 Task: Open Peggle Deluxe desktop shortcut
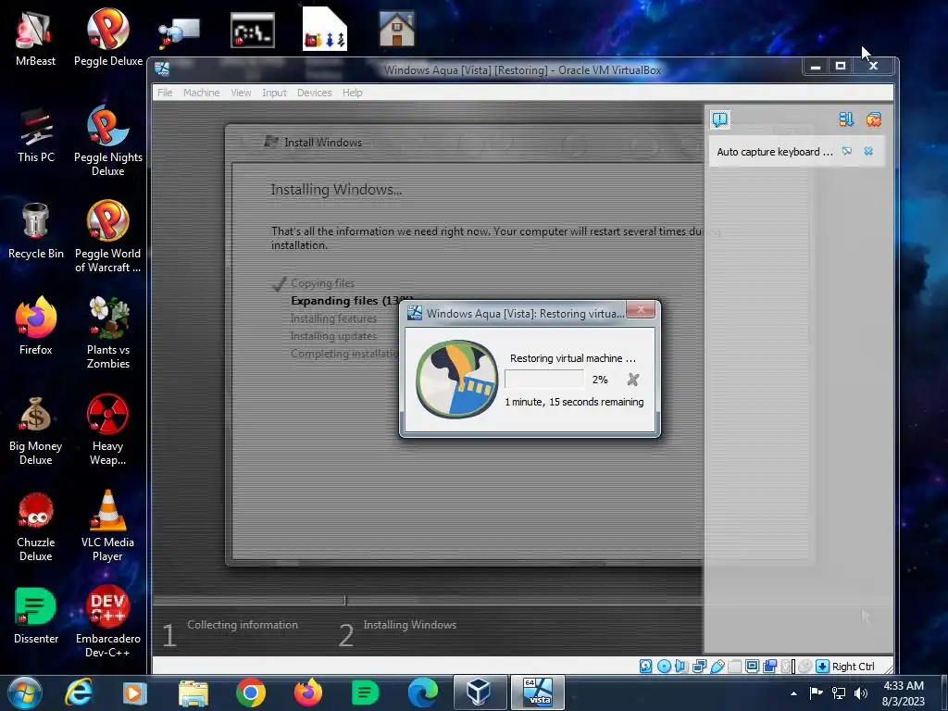108,37
